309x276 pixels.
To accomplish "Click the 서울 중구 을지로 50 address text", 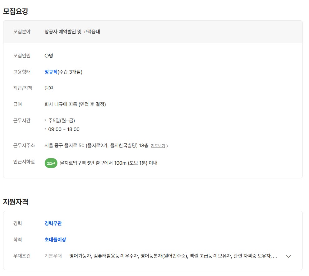I will pyautogui.click(x=96, y=145).
